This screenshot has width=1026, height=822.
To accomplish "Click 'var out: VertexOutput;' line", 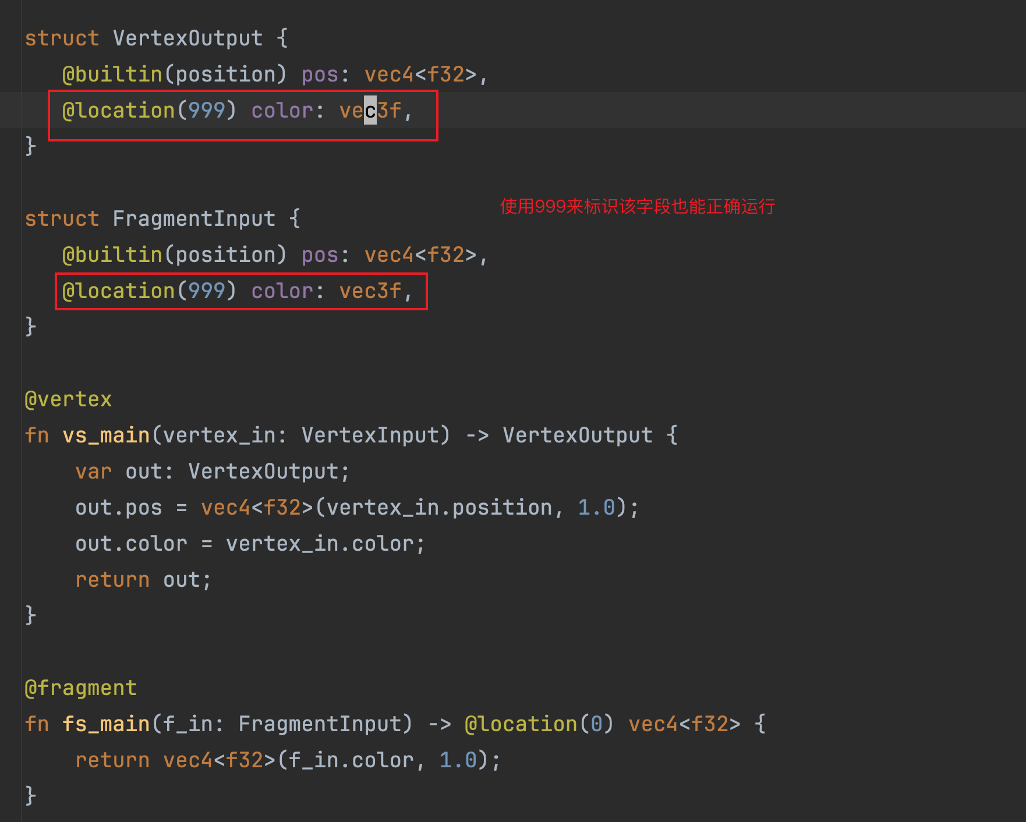I will [213, 472].
